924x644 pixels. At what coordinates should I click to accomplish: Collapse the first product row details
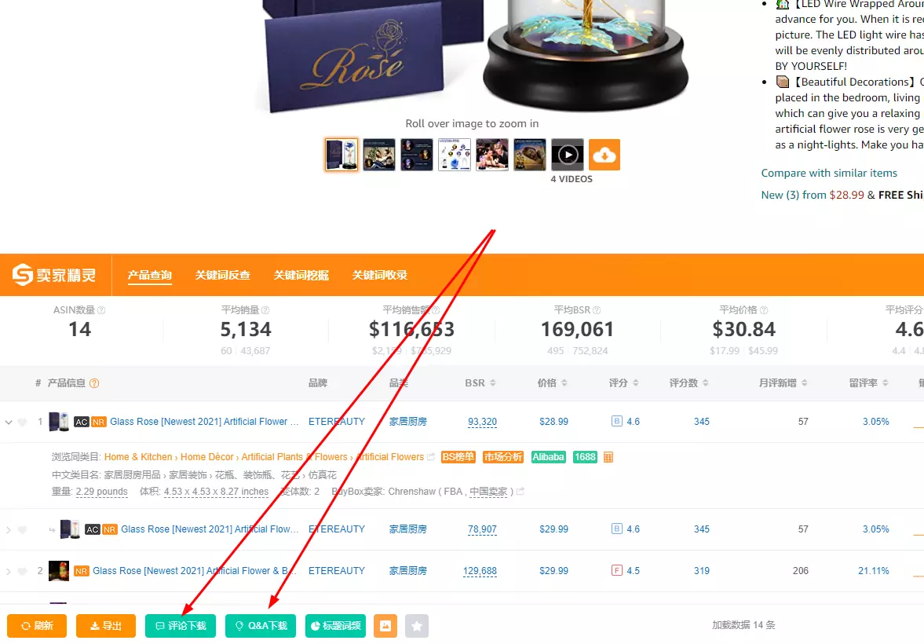(x=9, y=423)
